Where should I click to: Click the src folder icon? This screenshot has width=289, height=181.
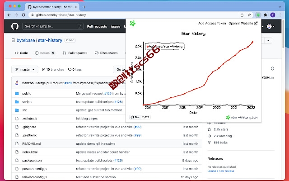(17, 110)
